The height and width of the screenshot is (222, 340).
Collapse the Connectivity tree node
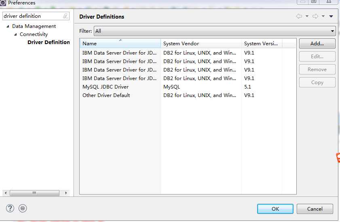click(15, 34)
